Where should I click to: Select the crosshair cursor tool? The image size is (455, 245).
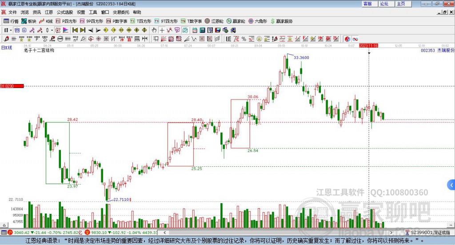pos(162,30)
